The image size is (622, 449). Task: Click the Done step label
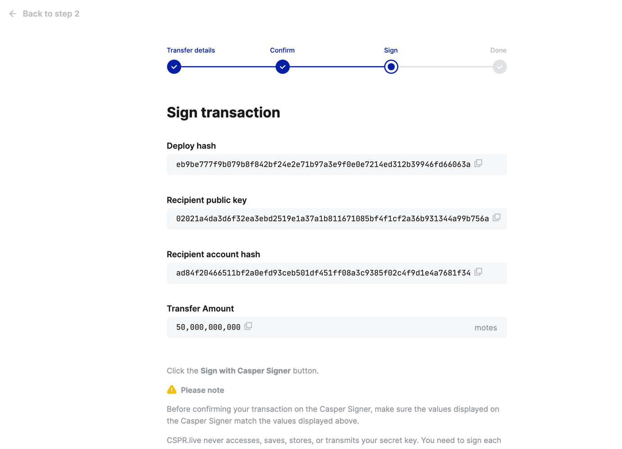(x=498, y=50)
